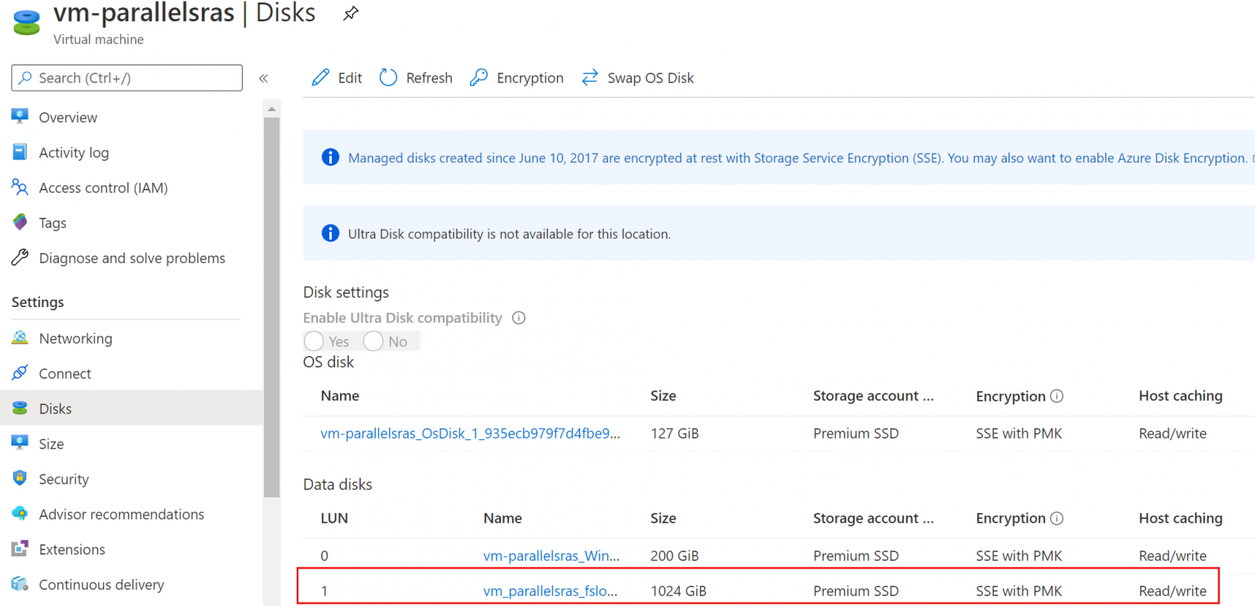This screenshot has width=1255, height=606.
Task: Select the Security shield icon in sidebar
Action: coord(20,479)
